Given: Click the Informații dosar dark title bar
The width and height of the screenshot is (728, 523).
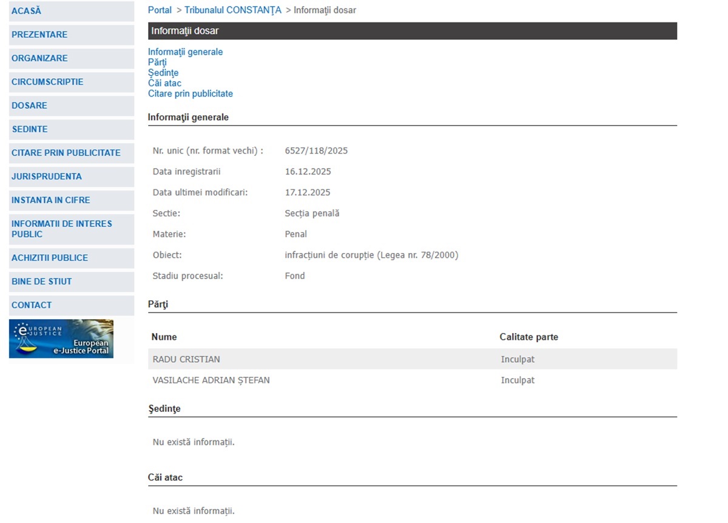Looking at the screenshot, I should click(413, 31).
